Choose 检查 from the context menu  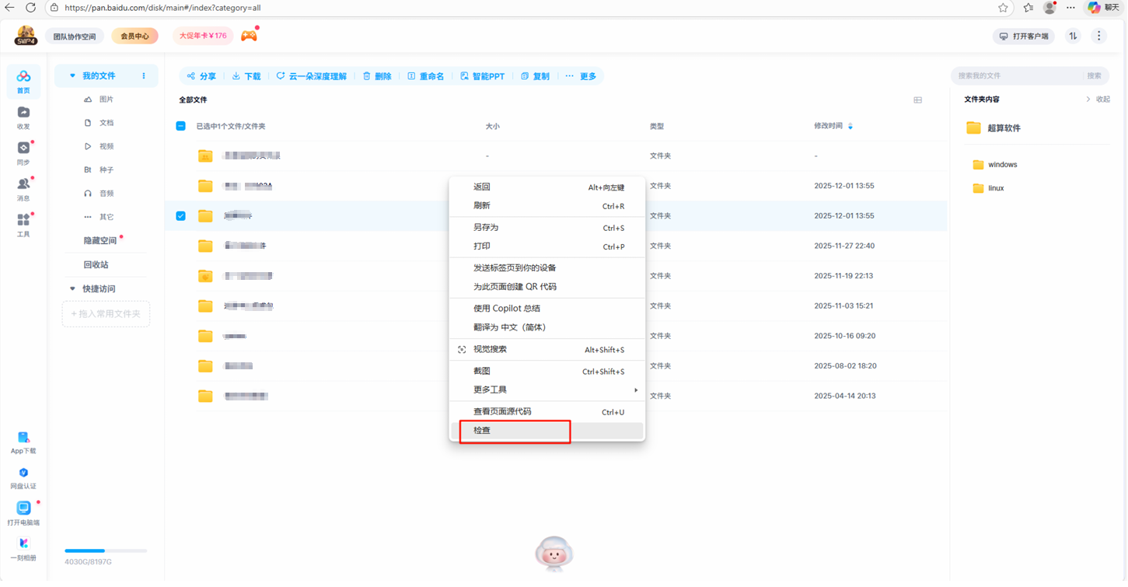pyautogui.click(x=484, y=429)
